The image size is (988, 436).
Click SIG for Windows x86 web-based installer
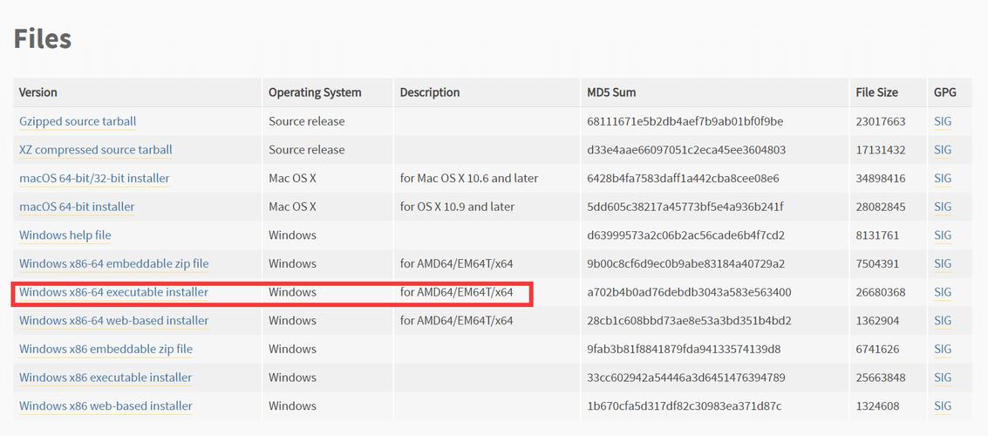coord(943,405)
